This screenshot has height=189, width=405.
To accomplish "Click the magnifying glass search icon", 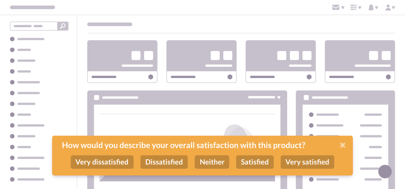I will pyautogui.click(x=63, y=26).
